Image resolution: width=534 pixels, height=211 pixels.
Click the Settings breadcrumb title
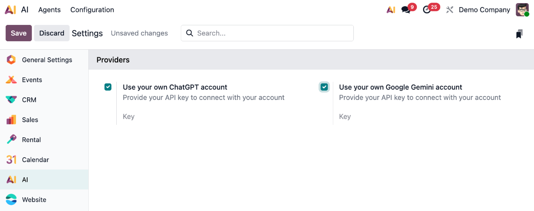pos(87,33)
